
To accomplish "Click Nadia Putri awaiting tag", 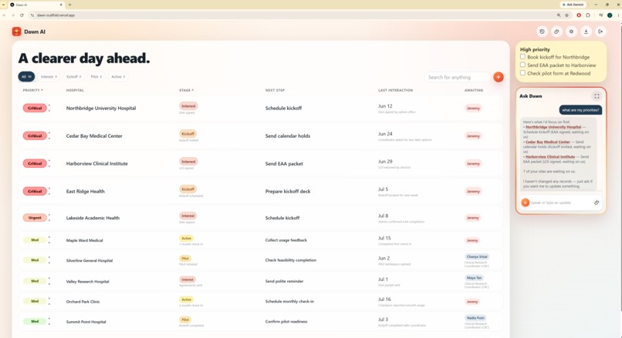I will pos(475,318).
